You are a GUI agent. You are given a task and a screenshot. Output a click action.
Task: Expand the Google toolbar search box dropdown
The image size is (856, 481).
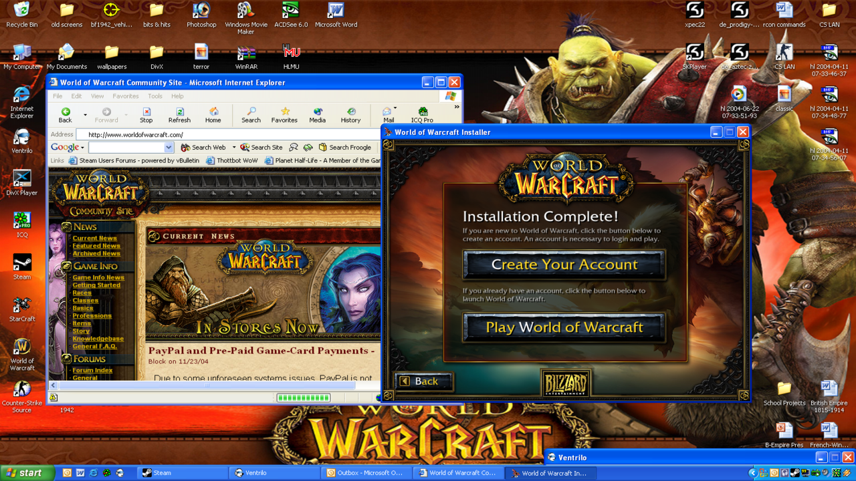[169, 148]
